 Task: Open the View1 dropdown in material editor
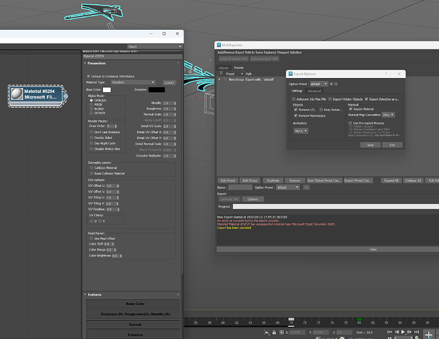(154, 47)
